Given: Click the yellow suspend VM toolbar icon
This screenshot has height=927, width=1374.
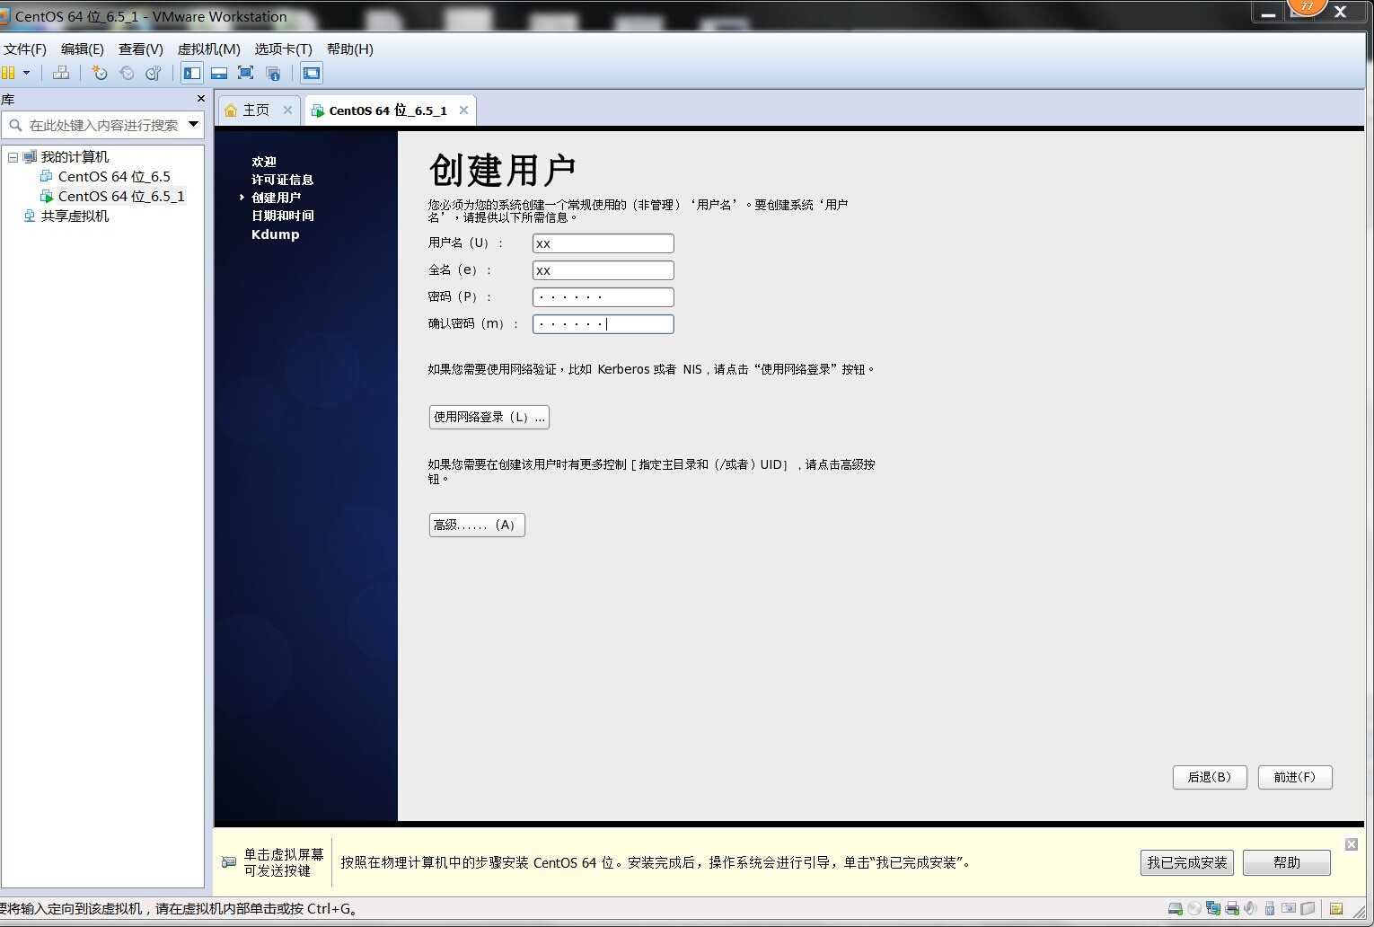Looking at the screenshot, I should tap(8, 73).
